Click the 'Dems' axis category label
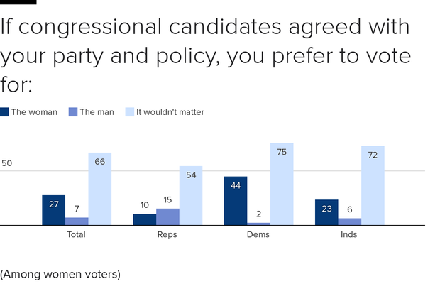 (x=258, y=234)
